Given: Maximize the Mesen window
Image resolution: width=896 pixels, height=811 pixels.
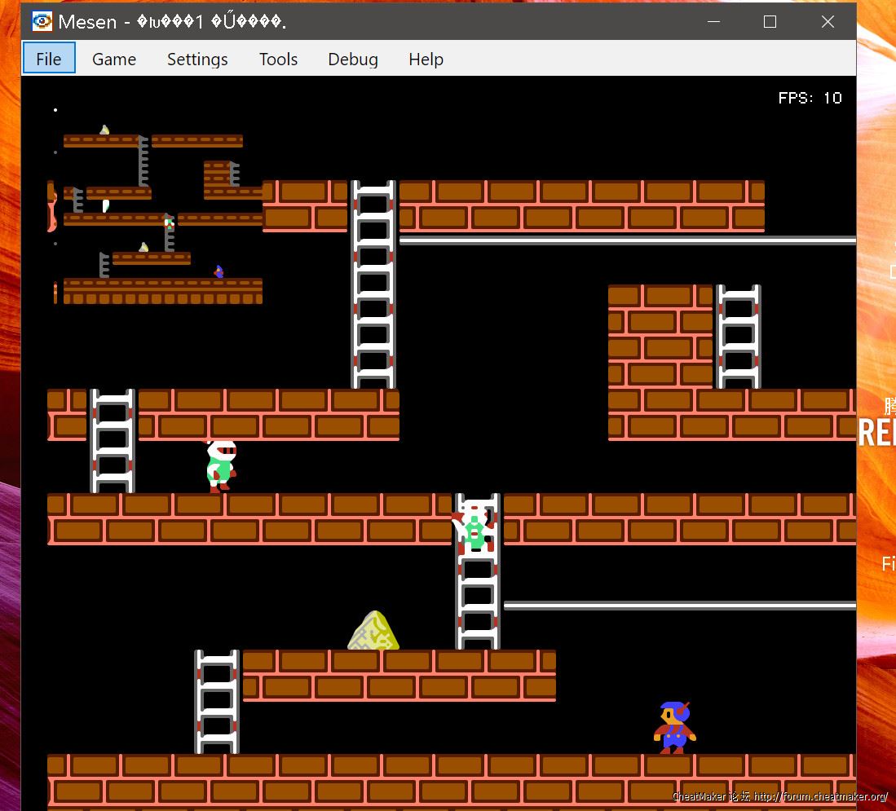Looking at the screenshot, I should tap(770, 22).
